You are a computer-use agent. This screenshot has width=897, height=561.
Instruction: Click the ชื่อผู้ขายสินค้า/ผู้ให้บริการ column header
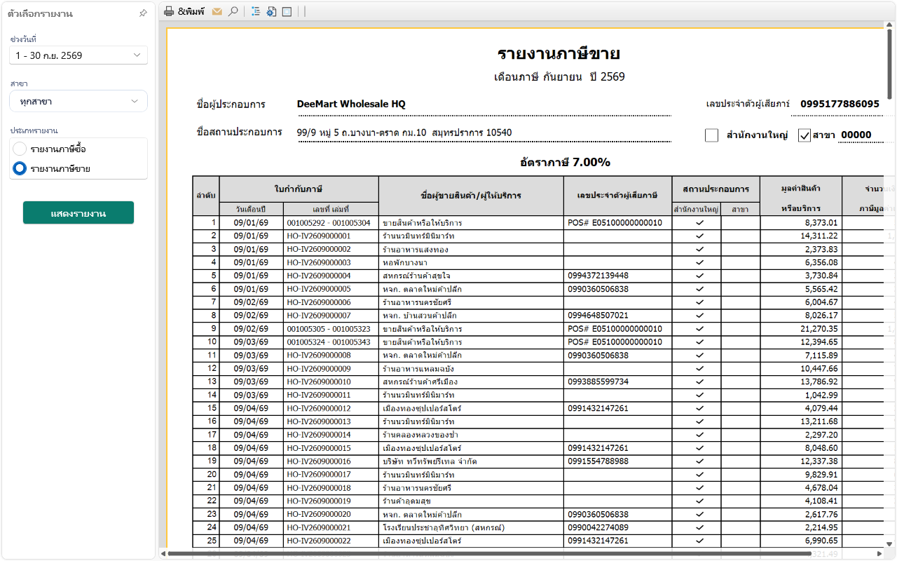tap(471, 196)
